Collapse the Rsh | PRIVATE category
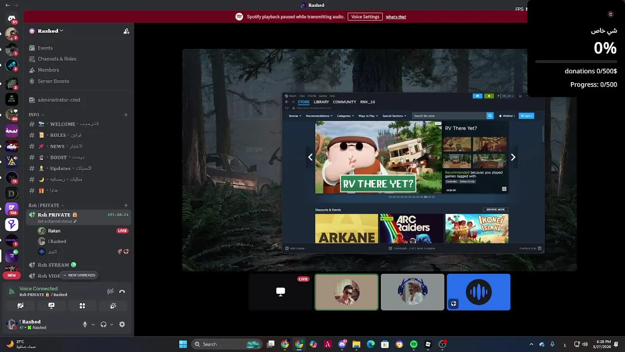This screenshot has width=625, height=352. tap(46, 205)
